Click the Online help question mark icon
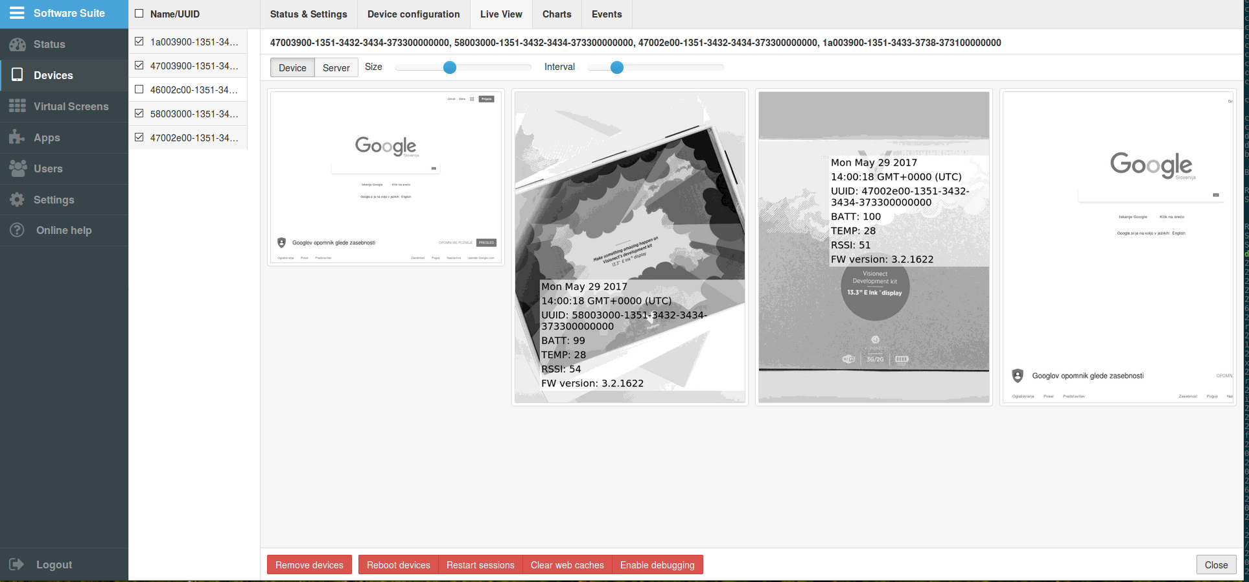The width and height of the screenshot is (1249, 582). 17,230
